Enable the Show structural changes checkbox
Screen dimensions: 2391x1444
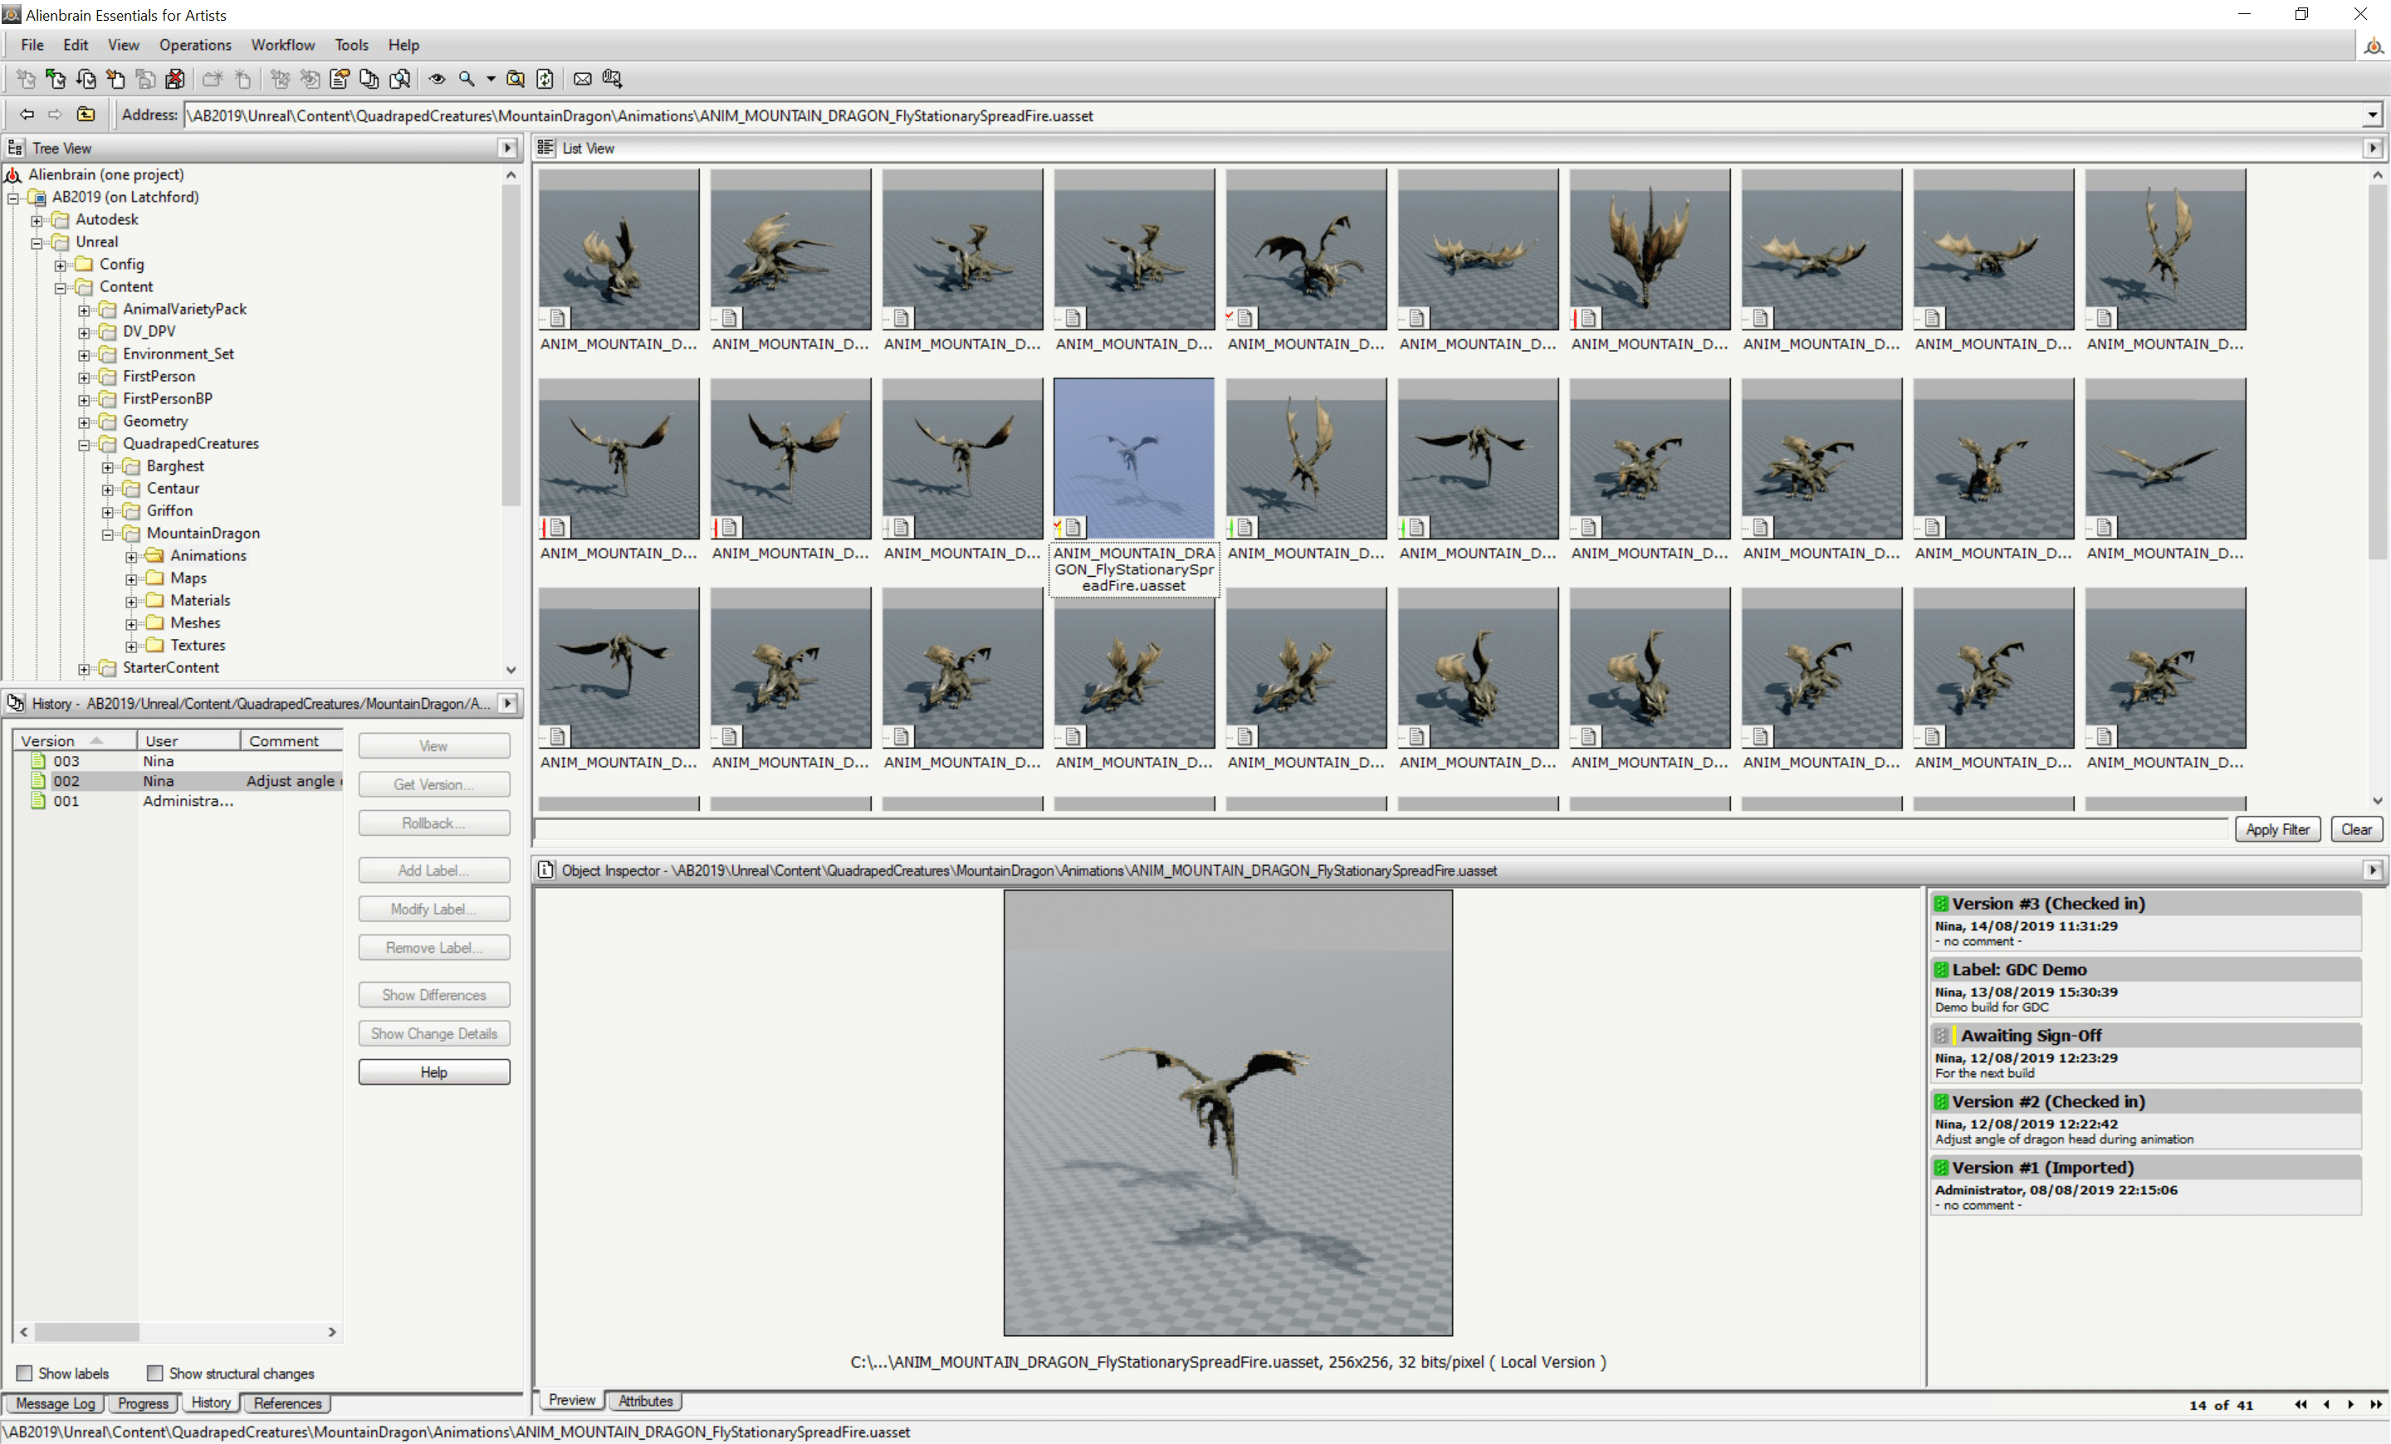154,1373
